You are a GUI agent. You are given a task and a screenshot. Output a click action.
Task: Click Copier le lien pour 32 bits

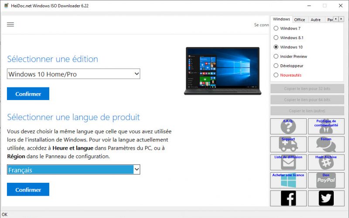(307, 89)
